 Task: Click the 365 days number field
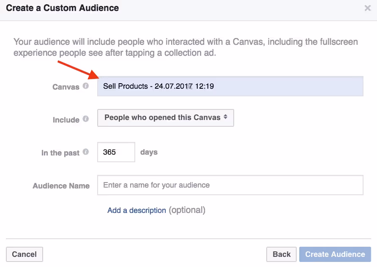tap(116, 152)
